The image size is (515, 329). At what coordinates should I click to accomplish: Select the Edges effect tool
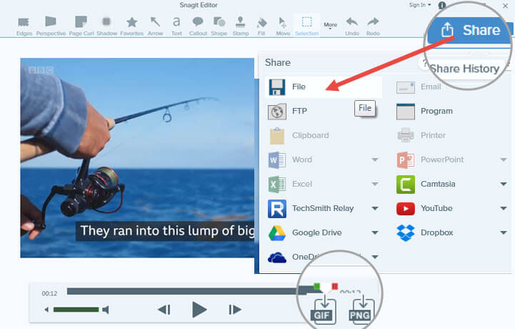[x=24, y=26]
